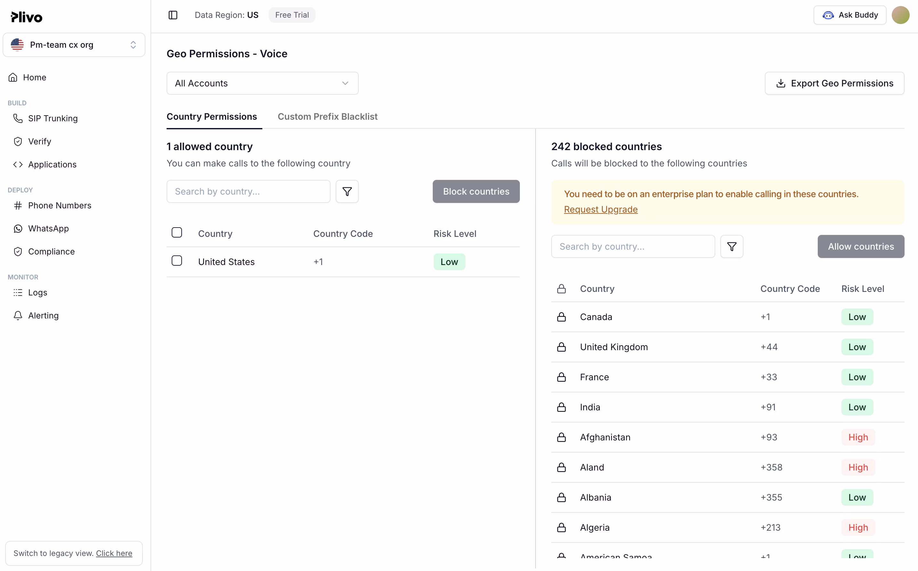The image size is (918, 571).
Task: Click the Applications code icon
Action: (x=18, y=165)
